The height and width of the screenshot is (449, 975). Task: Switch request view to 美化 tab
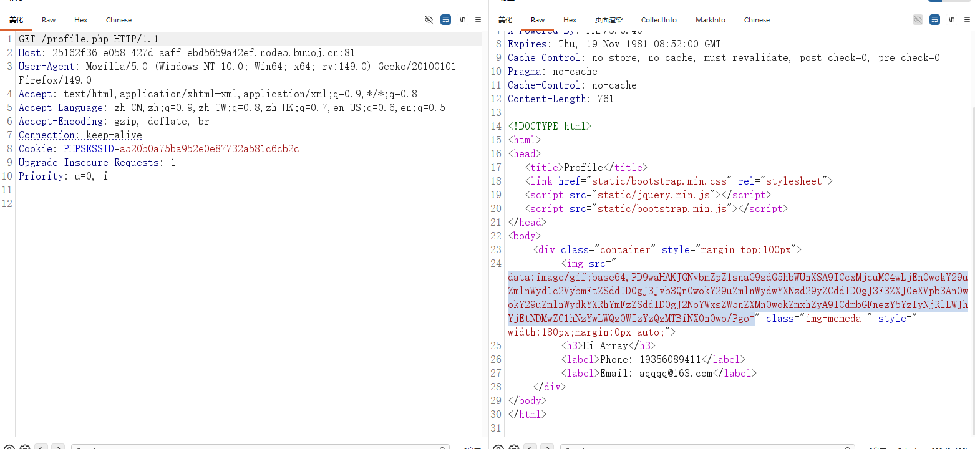coord(16,20)
